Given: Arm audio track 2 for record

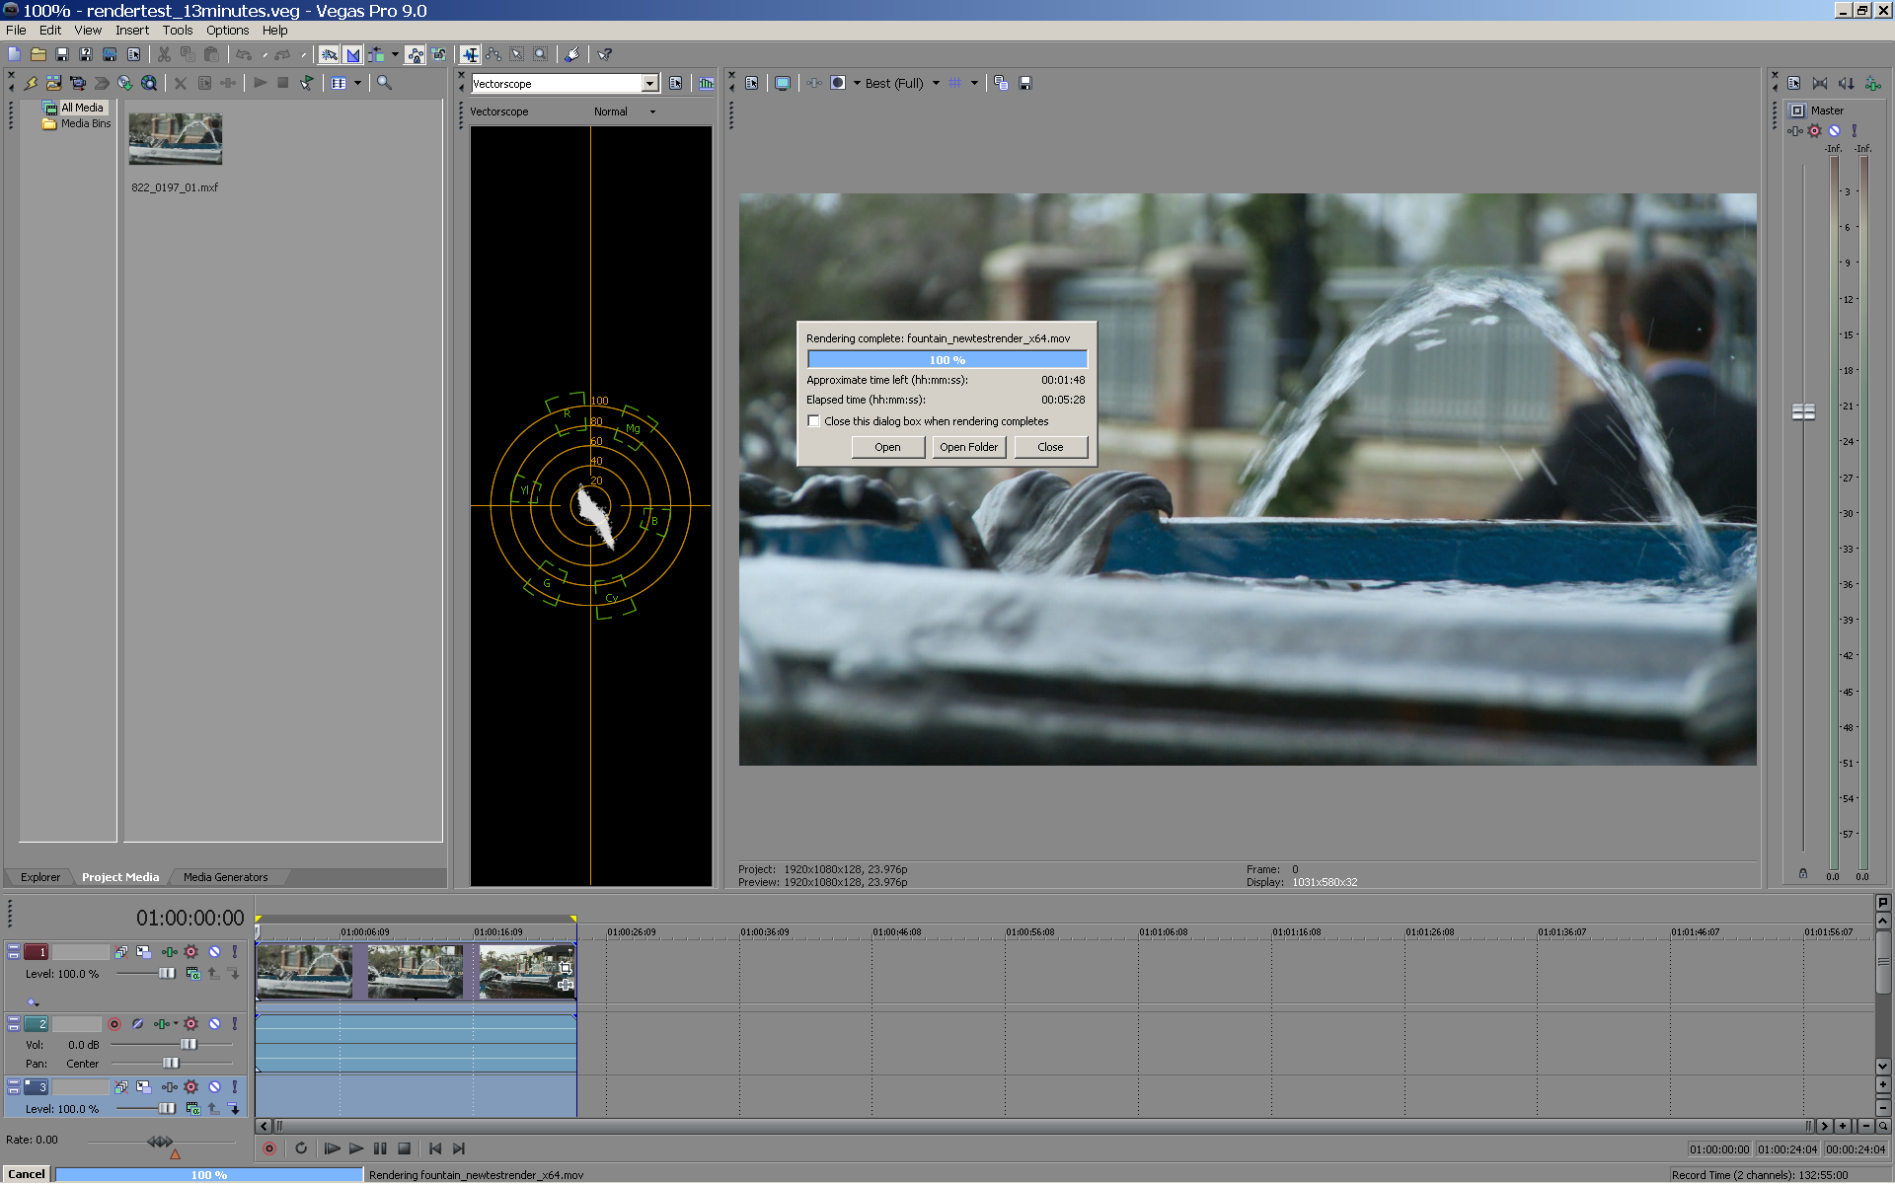Looking at the screenshot, I should click(114, 1024).
